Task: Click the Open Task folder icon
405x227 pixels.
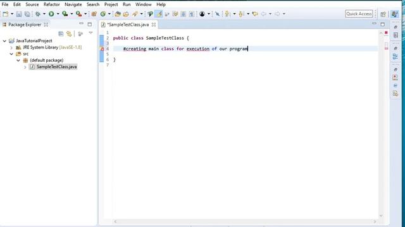Action: tap(126, 14)
